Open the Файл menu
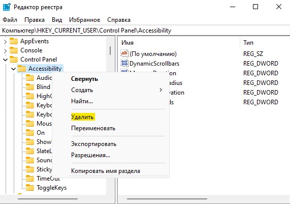The height and width of the screenshot is (204, 290). [10, 20]
